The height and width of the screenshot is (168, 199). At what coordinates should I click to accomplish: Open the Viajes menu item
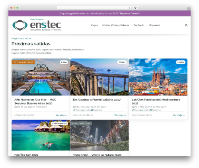(x=94, y=25)
